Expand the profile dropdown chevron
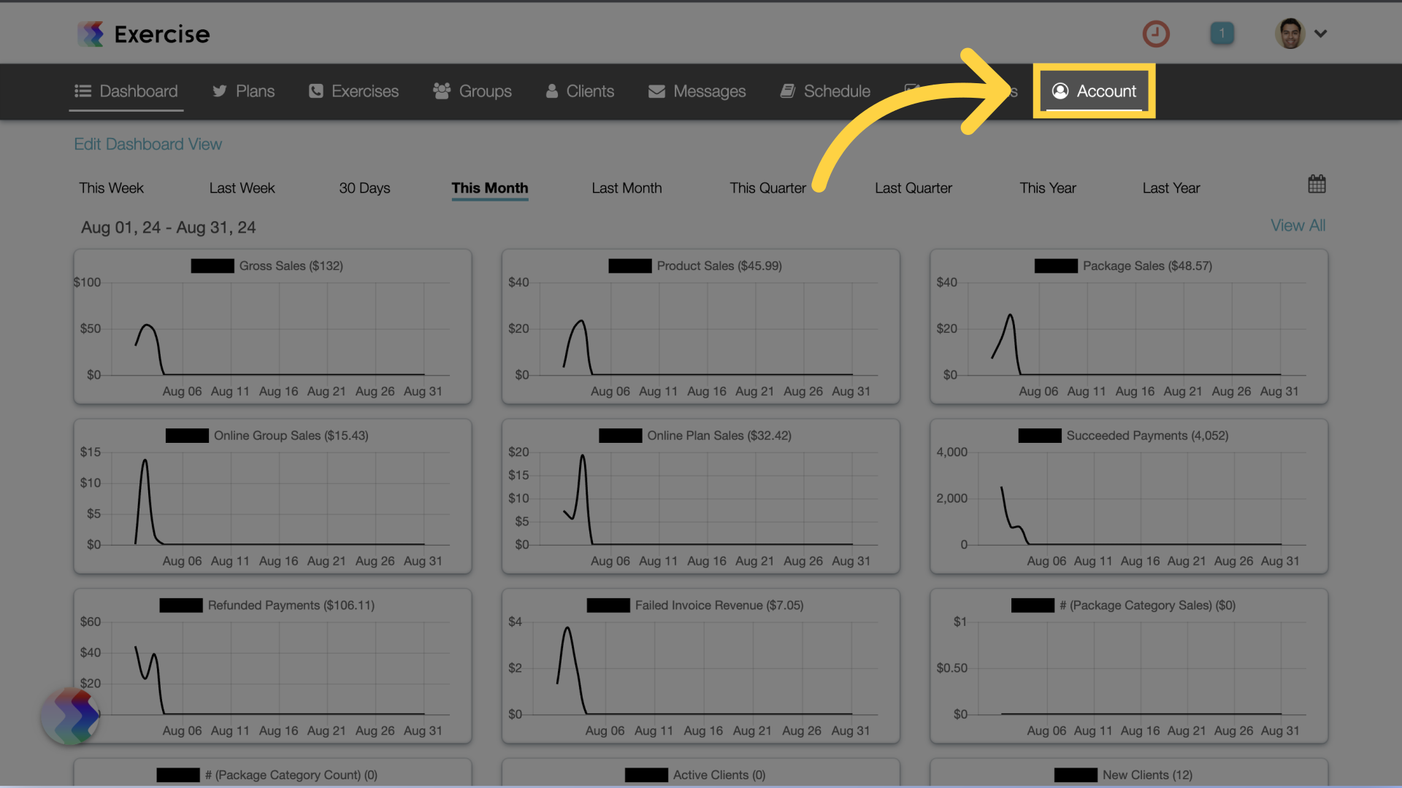 [1321, 34]
